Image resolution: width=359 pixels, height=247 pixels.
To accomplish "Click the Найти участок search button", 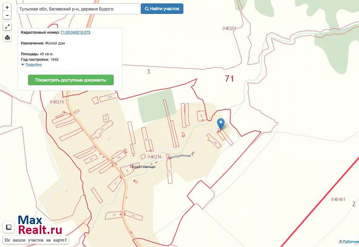I will 162,9.
